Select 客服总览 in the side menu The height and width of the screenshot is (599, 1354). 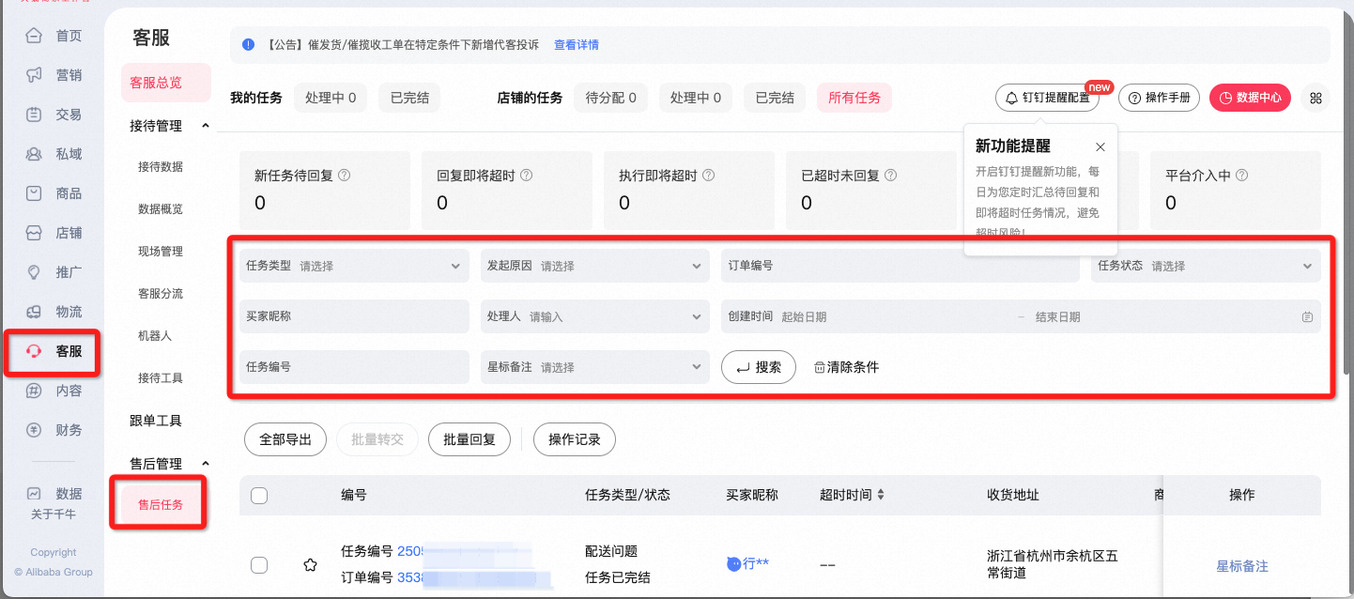(x=166, y=83)
